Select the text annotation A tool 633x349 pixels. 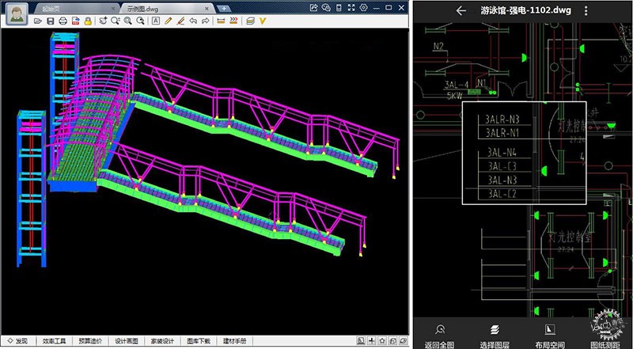pyautogui.click(x=155, y=21)
